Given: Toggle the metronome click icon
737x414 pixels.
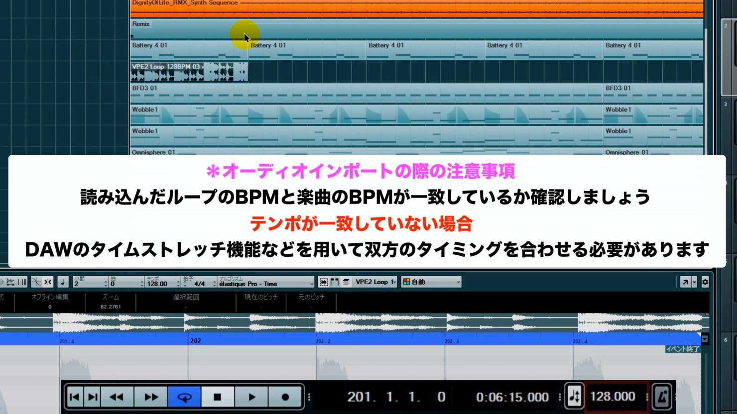Looking at the screenshot, I should pos(662,397).
